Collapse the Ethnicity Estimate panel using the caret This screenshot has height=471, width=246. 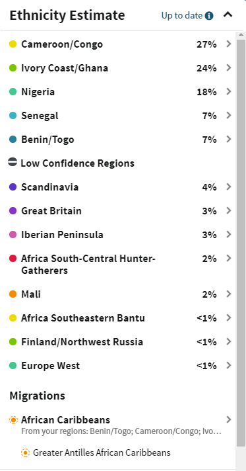click(x=228, y=14)
